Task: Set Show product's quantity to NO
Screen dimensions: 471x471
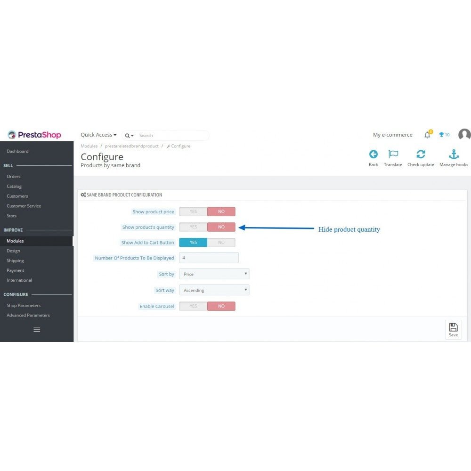Action: click(221, 227)
